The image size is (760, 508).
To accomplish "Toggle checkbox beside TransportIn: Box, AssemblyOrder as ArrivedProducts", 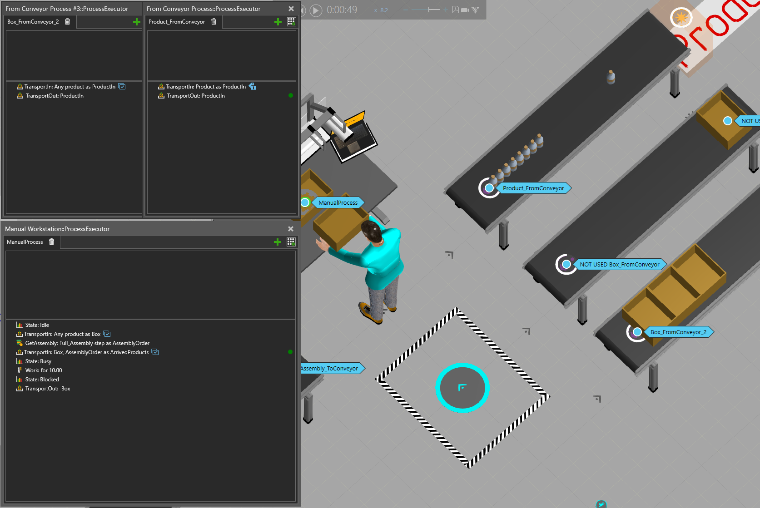I will [x=155, y=352].
